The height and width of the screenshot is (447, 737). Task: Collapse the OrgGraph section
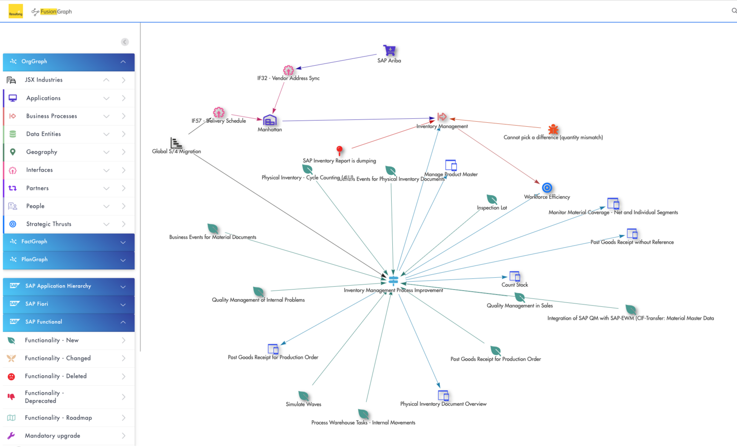(123, 62)
